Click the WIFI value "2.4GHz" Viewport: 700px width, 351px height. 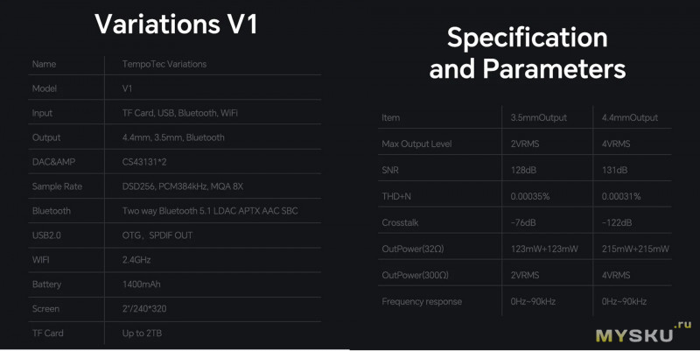coord(138,260)
